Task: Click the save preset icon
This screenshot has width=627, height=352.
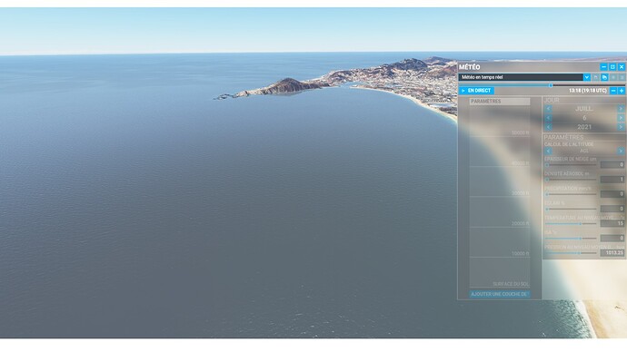Action: (596, 77)
